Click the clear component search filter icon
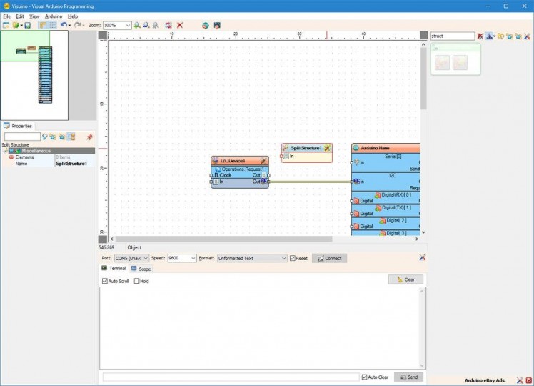Viewport: 534px width, 386px height. [x=480, y=36]
